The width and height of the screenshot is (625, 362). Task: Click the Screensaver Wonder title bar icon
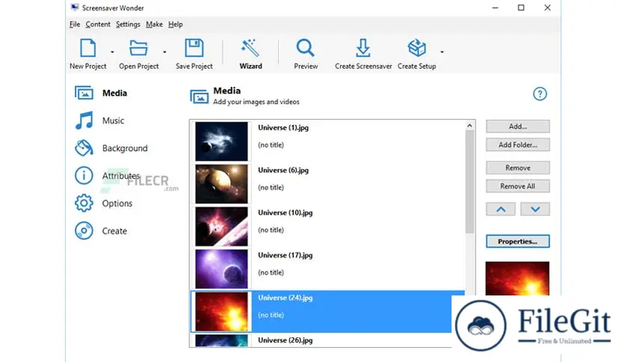[x=75, y=7]
